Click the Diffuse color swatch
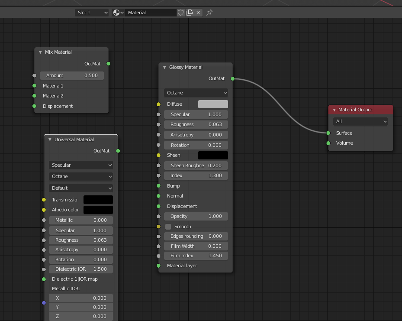The height and width of the screenshot is (321, 402). point(213,104)
